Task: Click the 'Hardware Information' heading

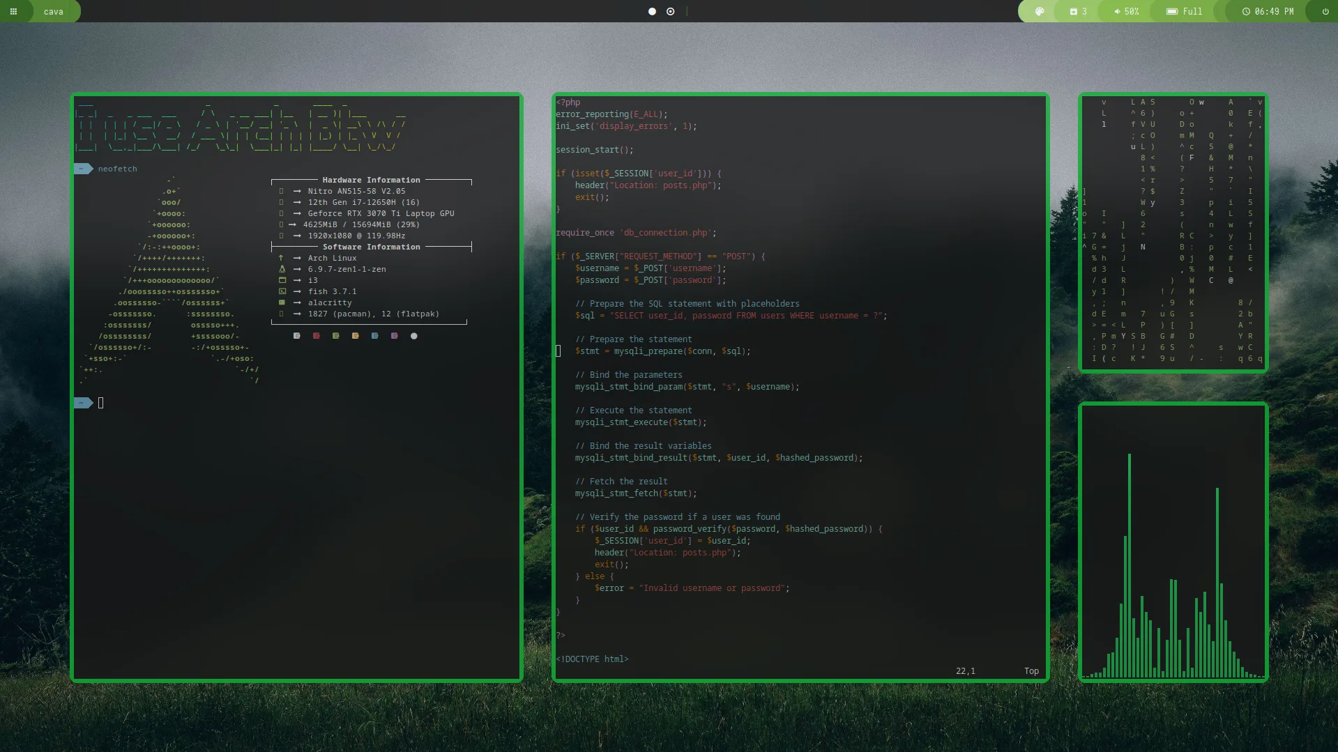Action: click(372, 180)
